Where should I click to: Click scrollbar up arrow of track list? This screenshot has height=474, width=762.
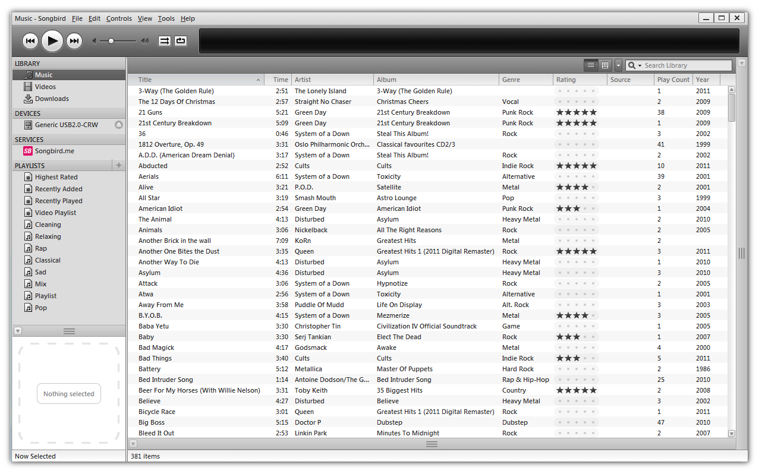click(x=732, y=90)
